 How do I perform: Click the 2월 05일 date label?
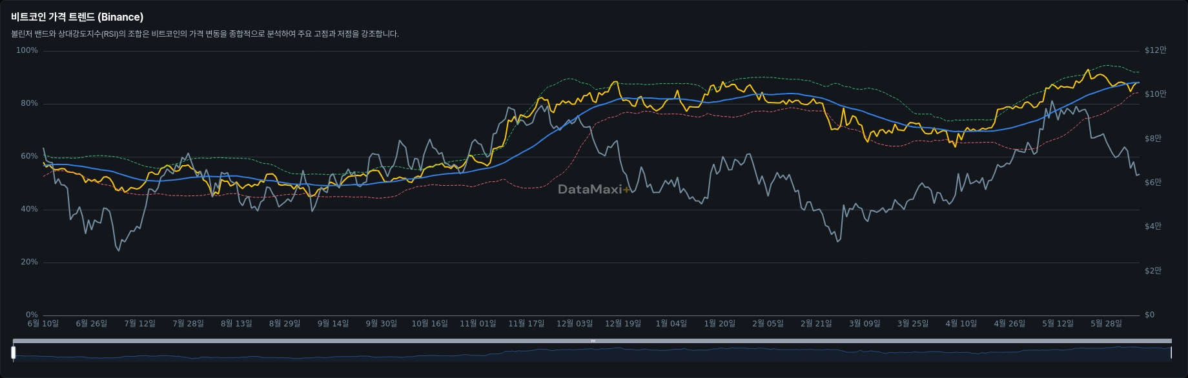(x=768, y=324)
